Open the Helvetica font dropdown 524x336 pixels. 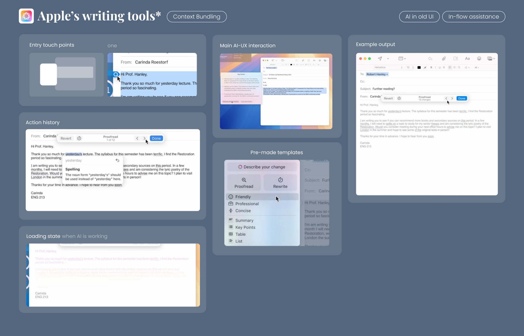pos(388,67)
